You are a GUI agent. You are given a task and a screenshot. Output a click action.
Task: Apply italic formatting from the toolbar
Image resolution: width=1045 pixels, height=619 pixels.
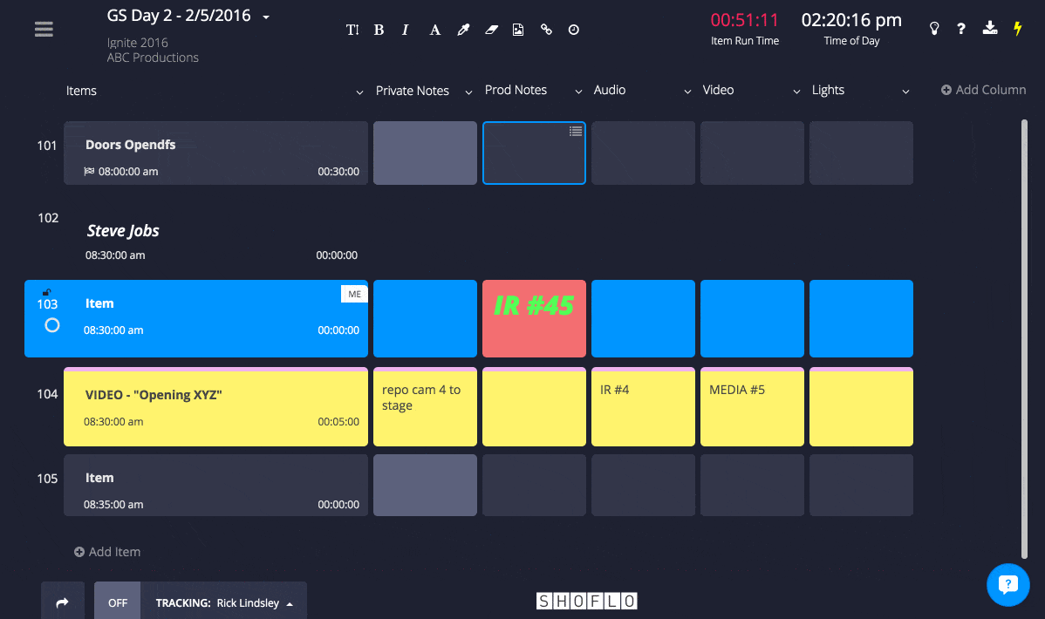click(x=405, y=29)
